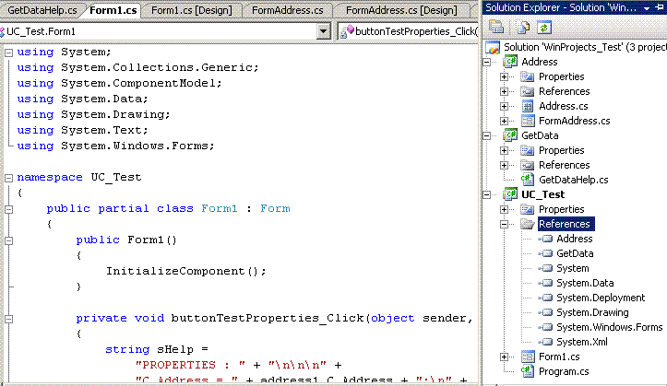667x386 pixels.
Task: Select the Solution 'WinProjects_Test' node icon
Action: pyautogui.click(x=493, y=47)
